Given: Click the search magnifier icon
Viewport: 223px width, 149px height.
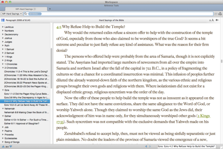Looking at the screenshot, I should coord(26,14).
